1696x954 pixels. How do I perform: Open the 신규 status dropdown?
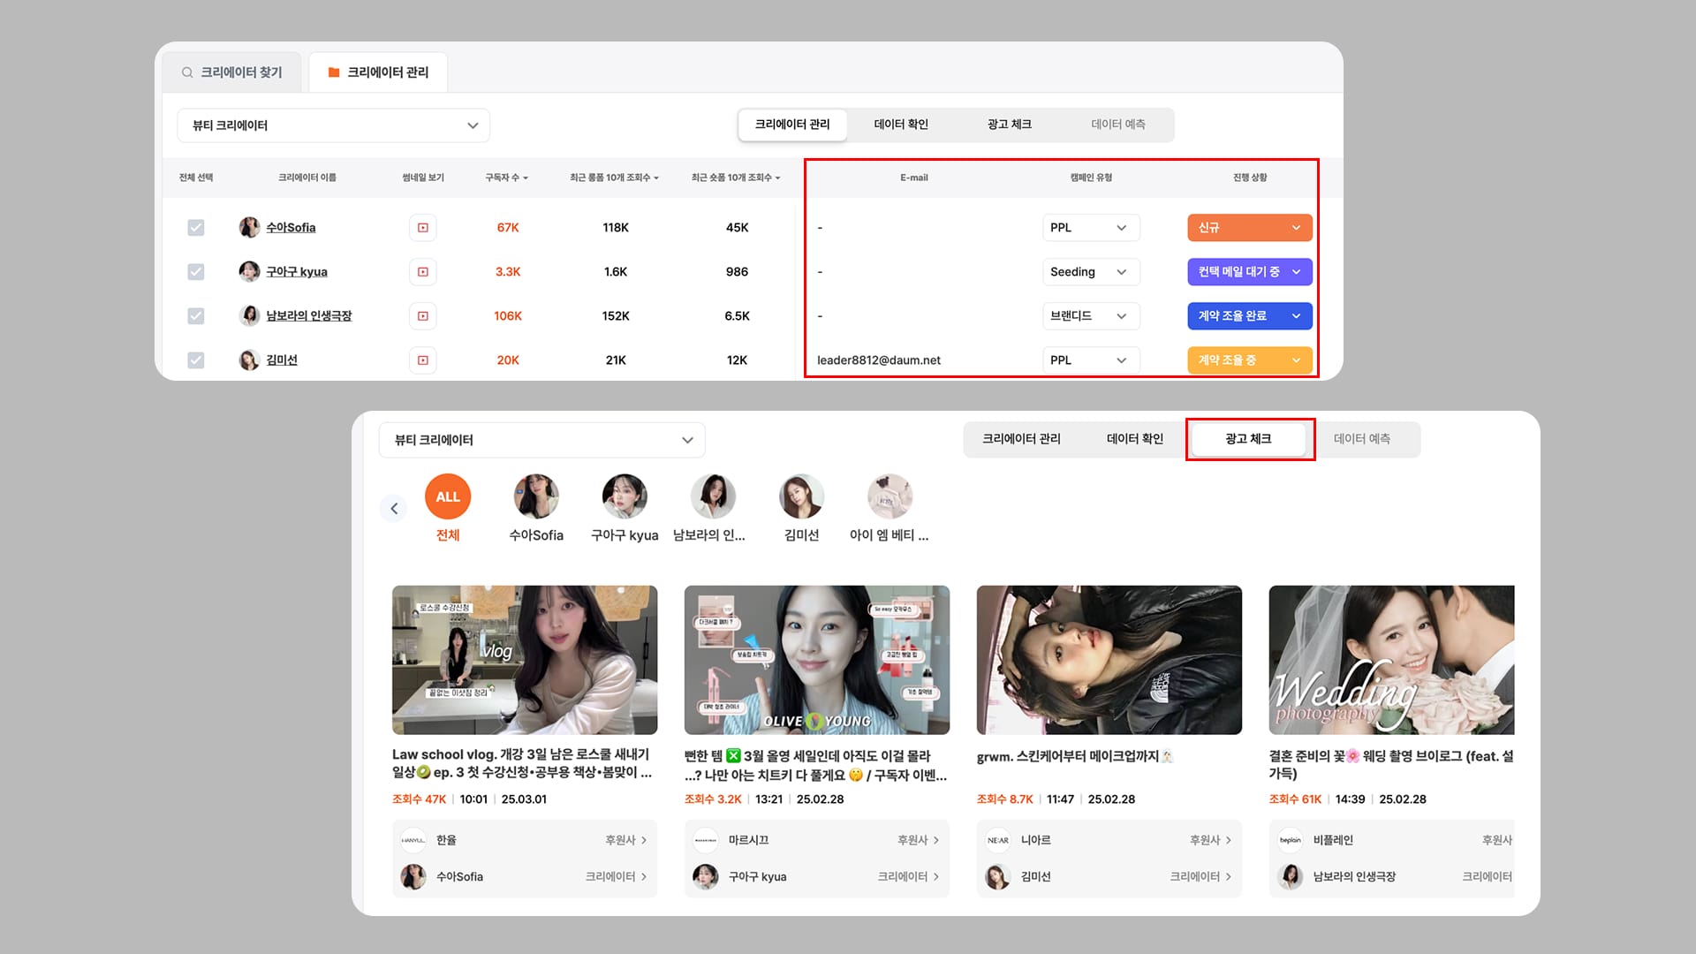point(1249,228)
